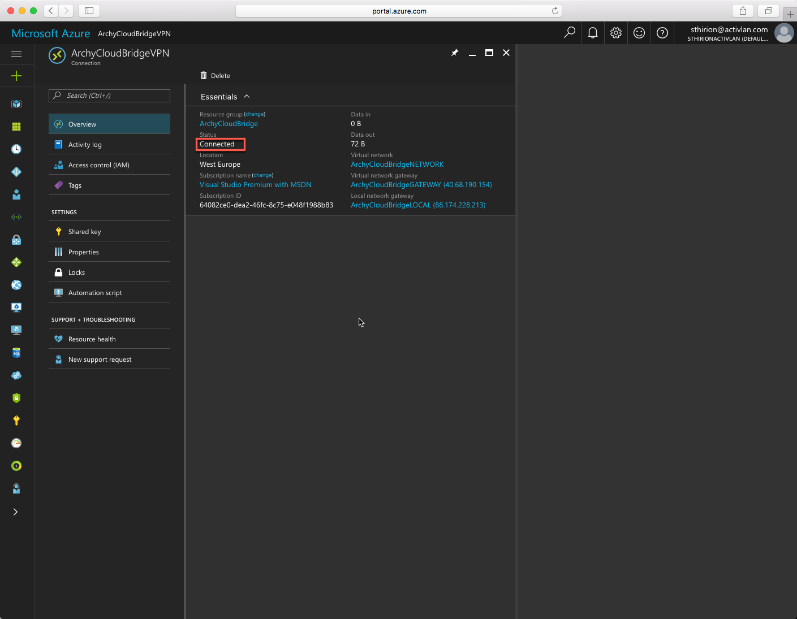Open portal settings gear icon

[x=616, y=33]
